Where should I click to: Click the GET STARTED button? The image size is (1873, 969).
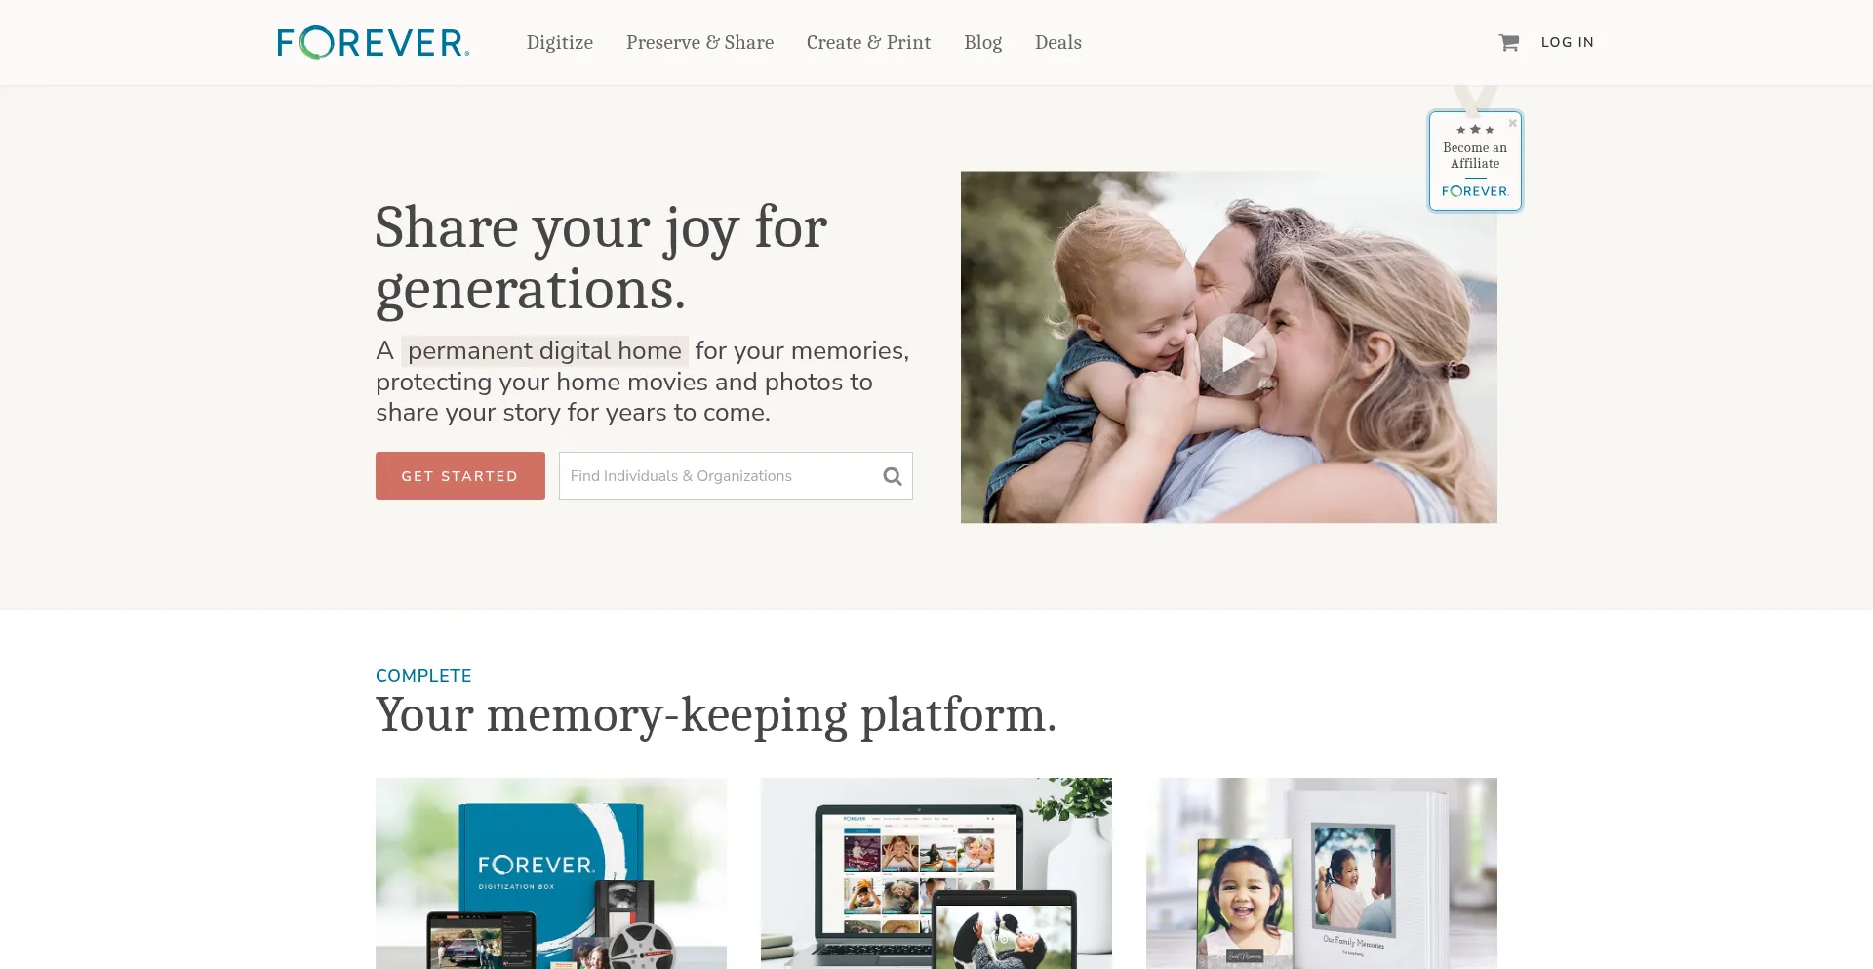pos(460,475)
